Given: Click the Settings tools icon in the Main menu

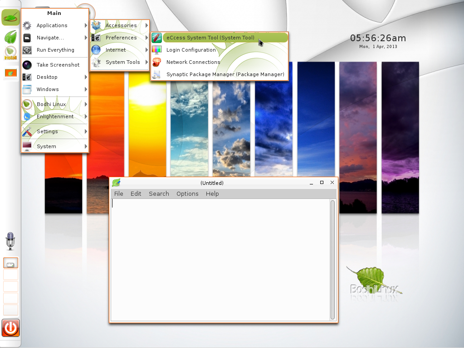Looking at the screenshot, I should point(27,131).
